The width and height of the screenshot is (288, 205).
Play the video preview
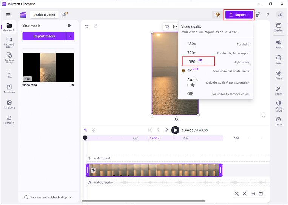(175, 130)
